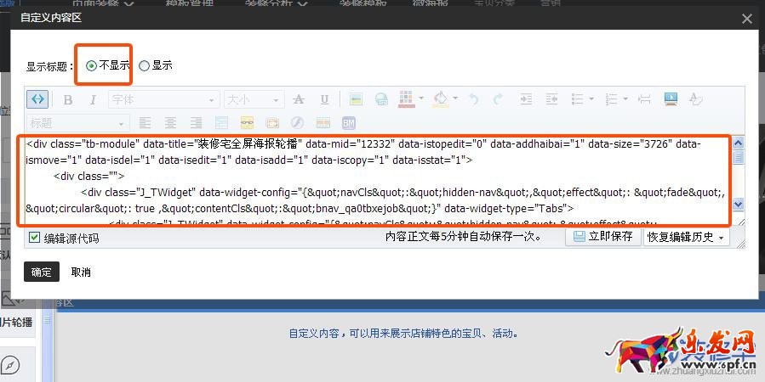Screen dimensions: 765x382
Task: Open the 标题 heading style dropdown
Action: coord(78,122)
